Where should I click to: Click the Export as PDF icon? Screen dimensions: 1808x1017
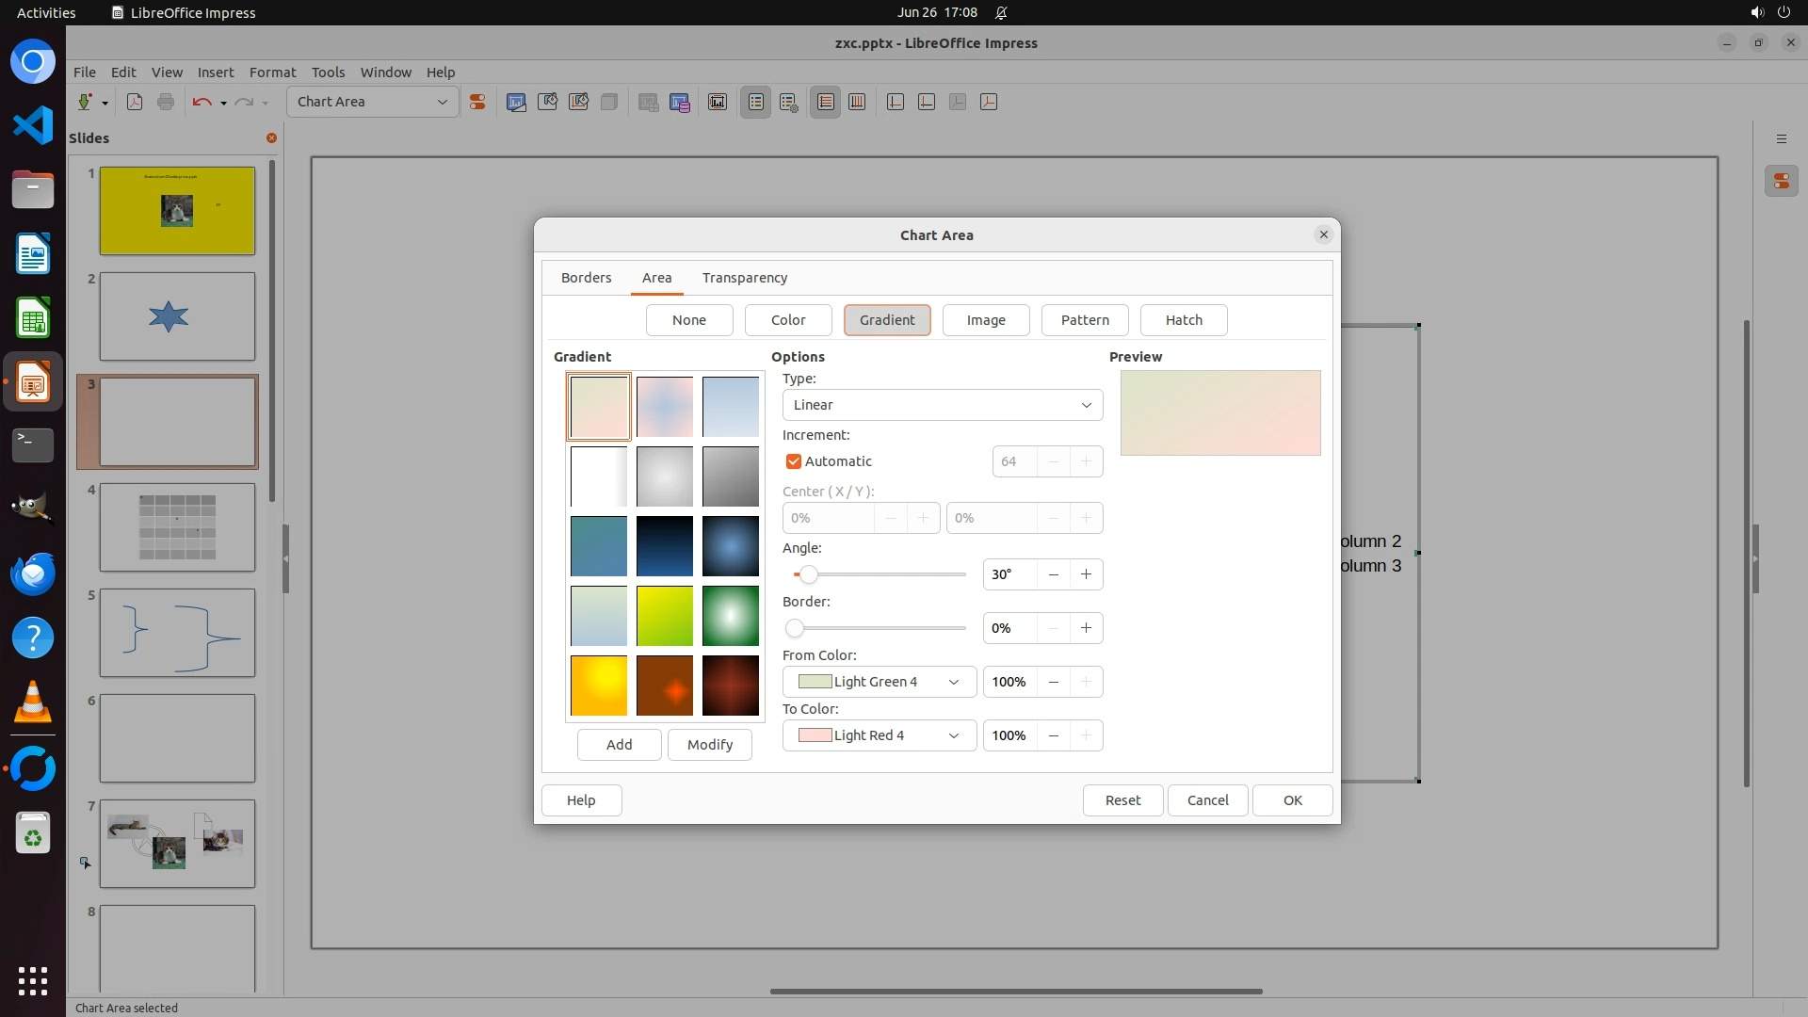135,102
